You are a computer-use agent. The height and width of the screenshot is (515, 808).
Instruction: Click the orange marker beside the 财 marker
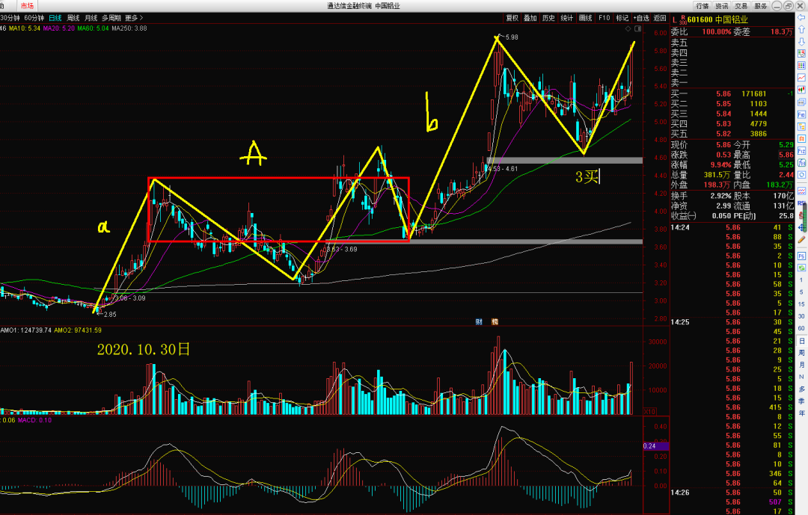[495, 322]
